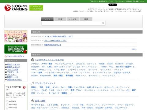Switch to the 記事 search tab
The height and width of the screenshot is (110, 147).
(60, 19)
